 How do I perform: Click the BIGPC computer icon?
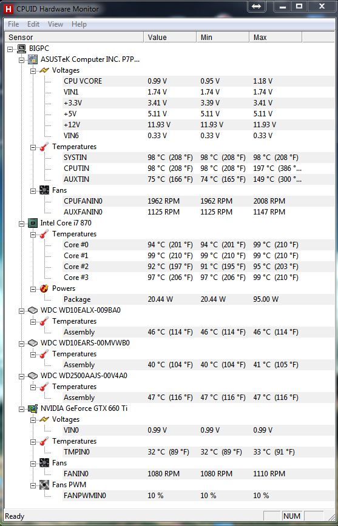(x=21, y=48)
